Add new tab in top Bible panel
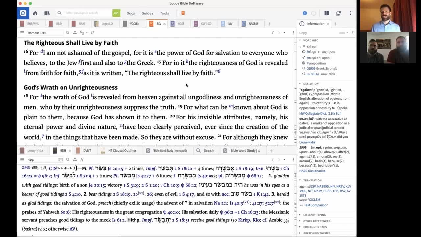 click(269, 24)
